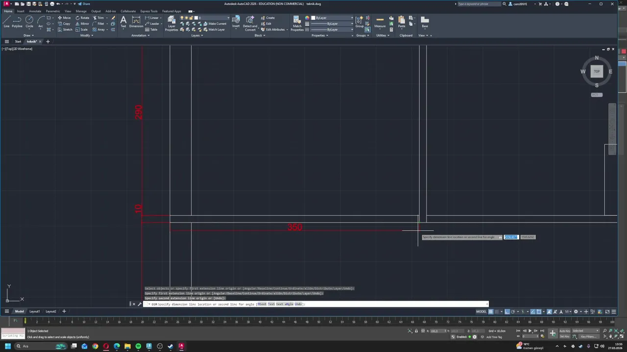
Task: Click TOP face of the ViewCube
Action: coord(597,71)
